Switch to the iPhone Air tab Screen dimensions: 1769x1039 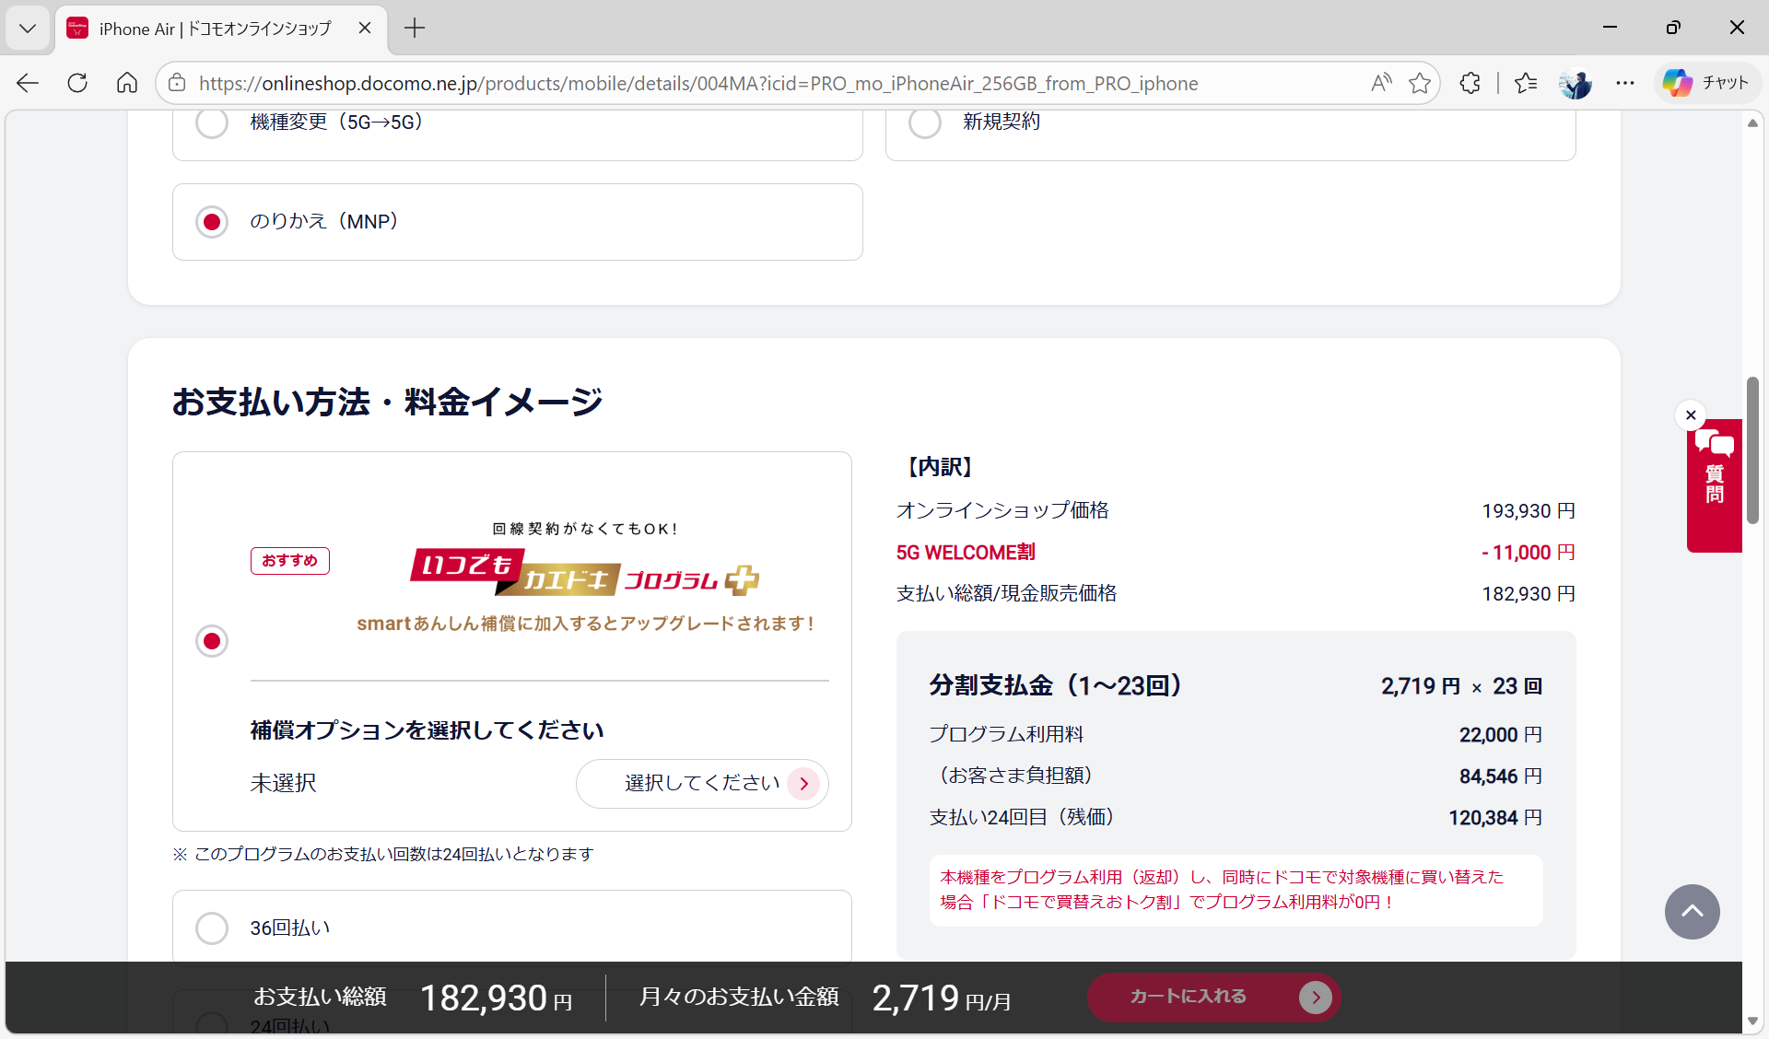point(212,29)
